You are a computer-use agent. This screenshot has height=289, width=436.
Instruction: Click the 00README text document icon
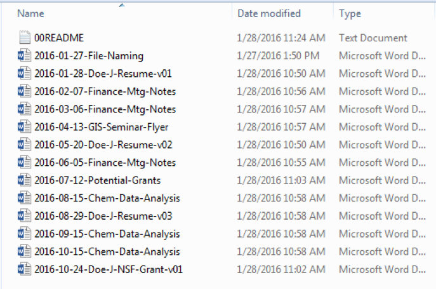coord(24,38)
